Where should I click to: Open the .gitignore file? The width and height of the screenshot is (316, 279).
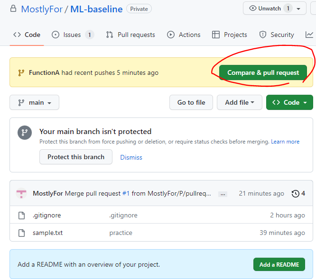(47, 215)
